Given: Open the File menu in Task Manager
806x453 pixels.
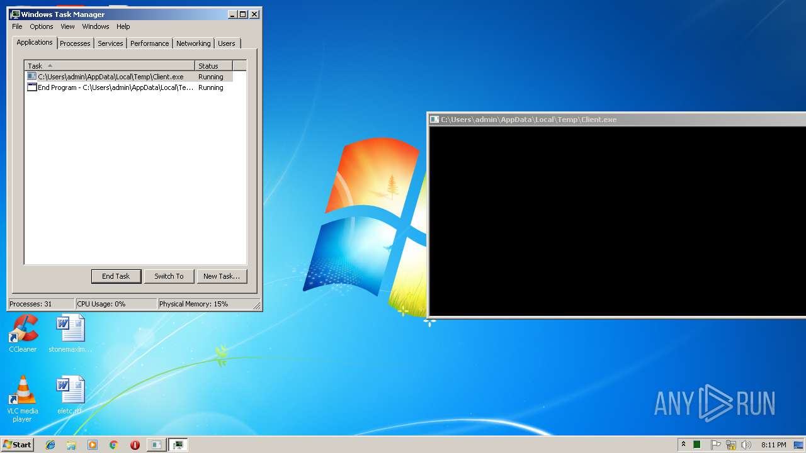Looking at the screenshot, I should tap(17, 26).
